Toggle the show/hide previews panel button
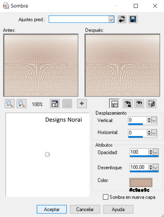Screen dimensions: 164x217 (x=114, y=103)
